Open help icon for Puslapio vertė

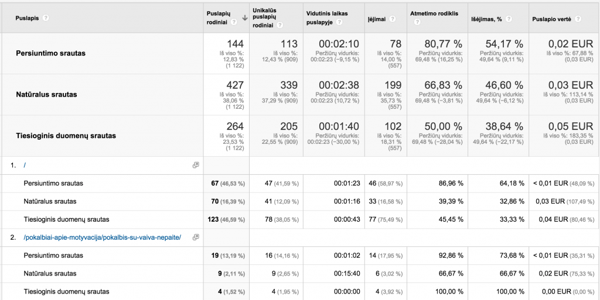578,18
